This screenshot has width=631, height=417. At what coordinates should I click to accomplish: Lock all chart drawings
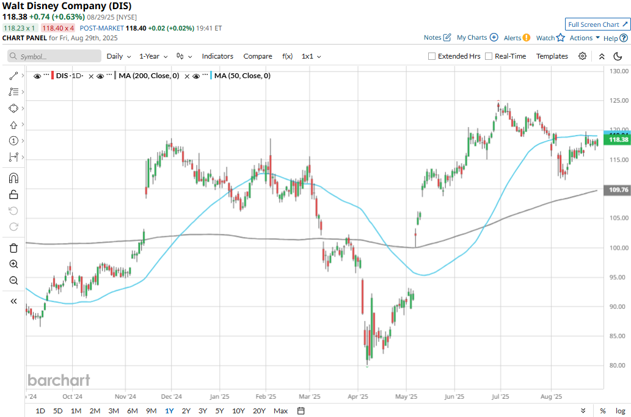13,195
